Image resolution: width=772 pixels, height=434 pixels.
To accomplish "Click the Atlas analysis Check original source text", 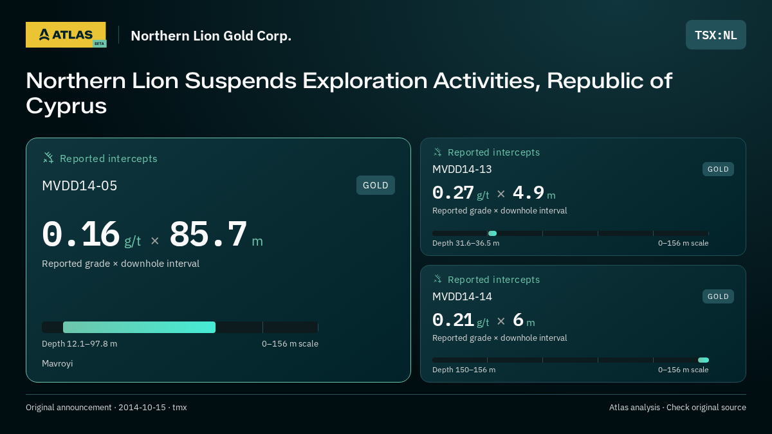I will click(x=677, y=408).
